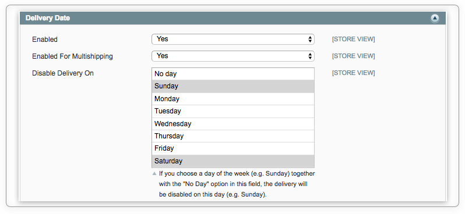Click the hint triangle icon below the list
465x214 pixels.
click(x=154, y=173)
